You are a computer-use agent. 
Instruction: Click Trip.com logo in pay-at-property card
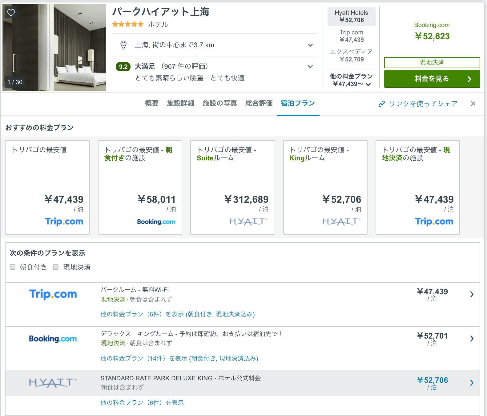[x=434, y=222]
